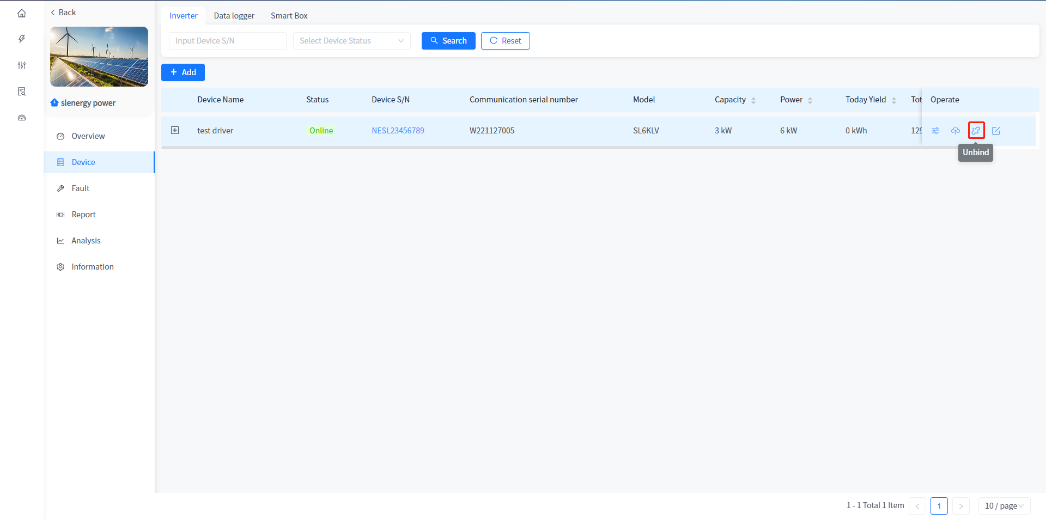Image resolution: width=1046 pixels, height=519 pixels.
Task: Click the Input Device S/N field
Action: (227, 41)
